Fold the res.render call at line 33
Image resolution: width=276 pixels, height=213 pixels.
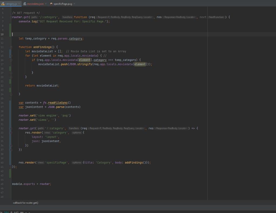pyautogui.click(x=11, y=133)
